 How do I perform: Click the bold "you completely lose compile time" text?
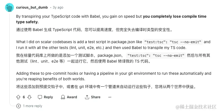pos(174,16)
